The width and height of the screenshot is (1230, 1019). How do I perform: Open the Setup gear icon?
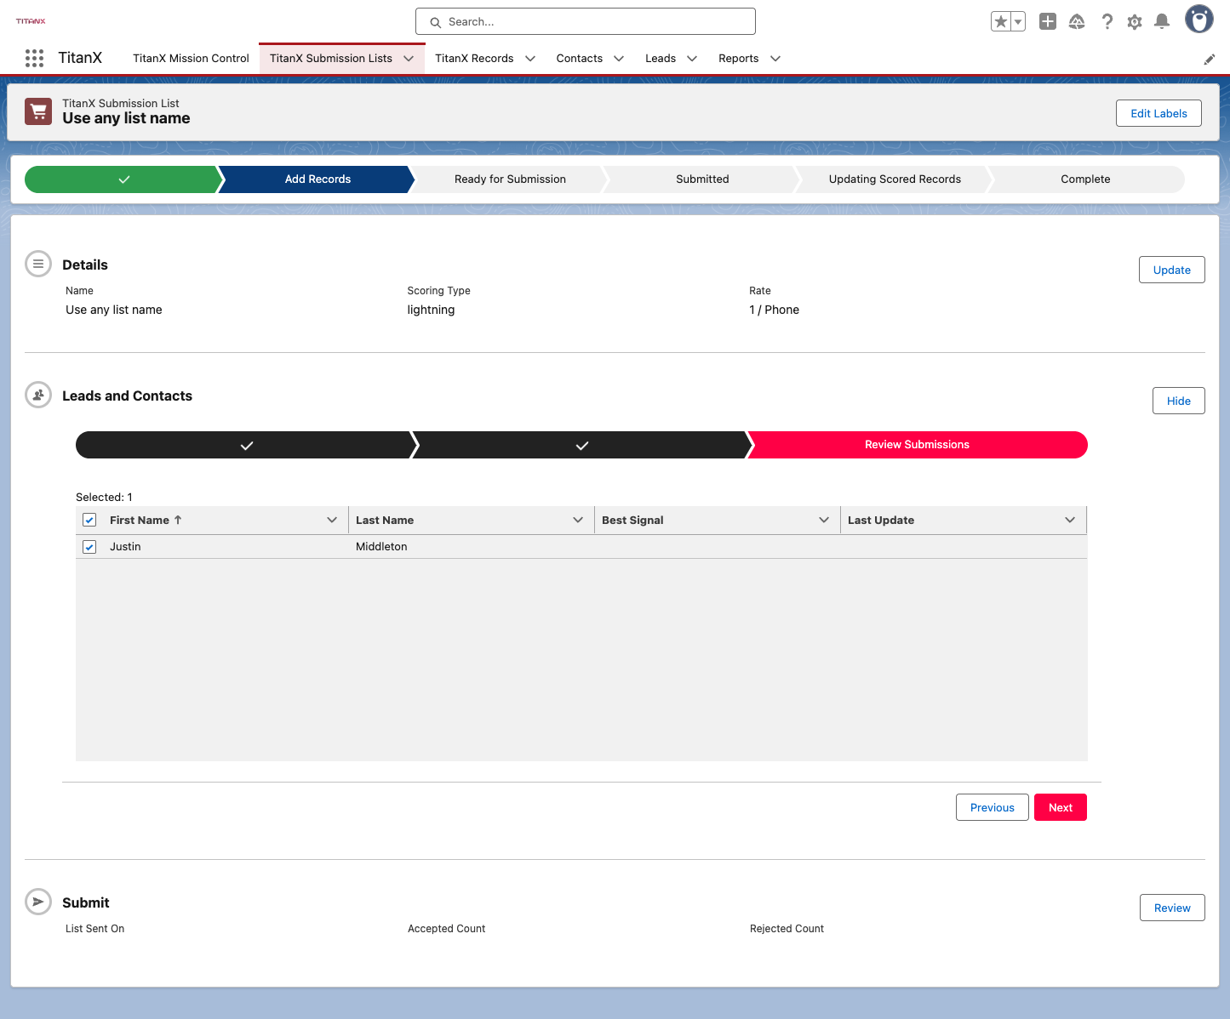tap(1135, 21)
